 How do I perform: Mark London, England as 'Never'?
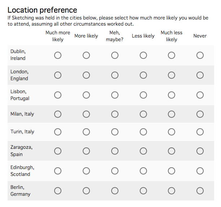tap(200, 75)
